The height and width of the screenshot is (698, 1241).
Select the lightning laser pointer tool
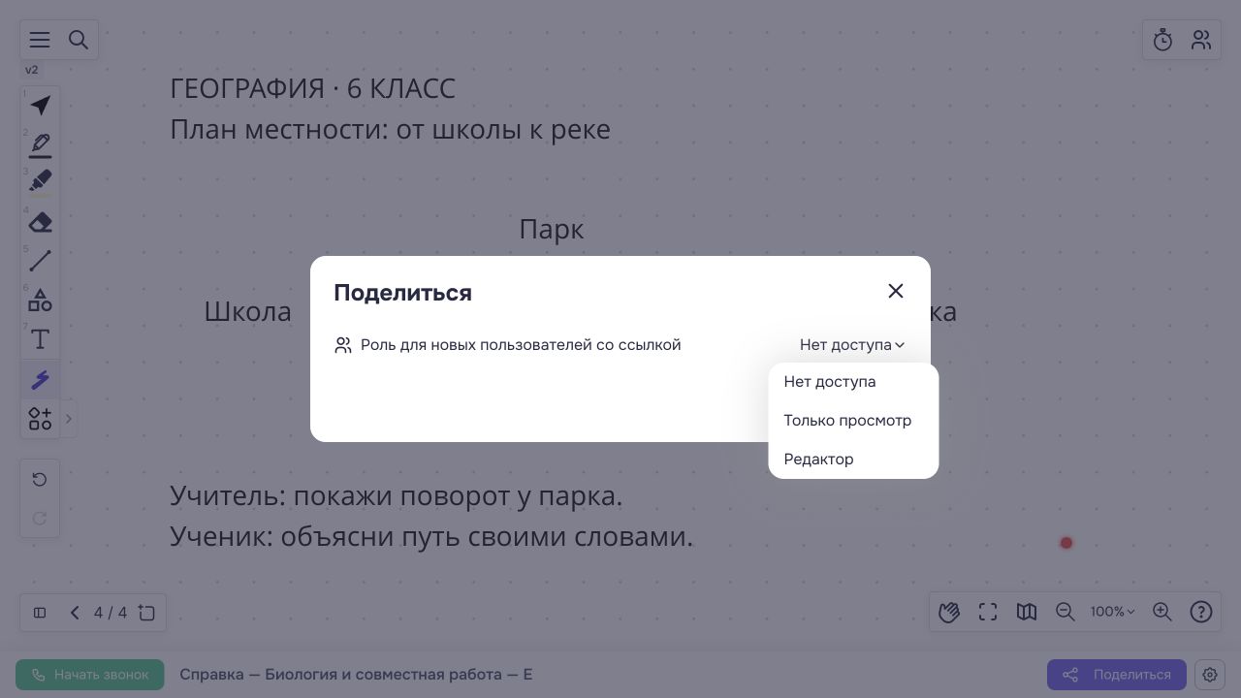[x=40, y=379]
